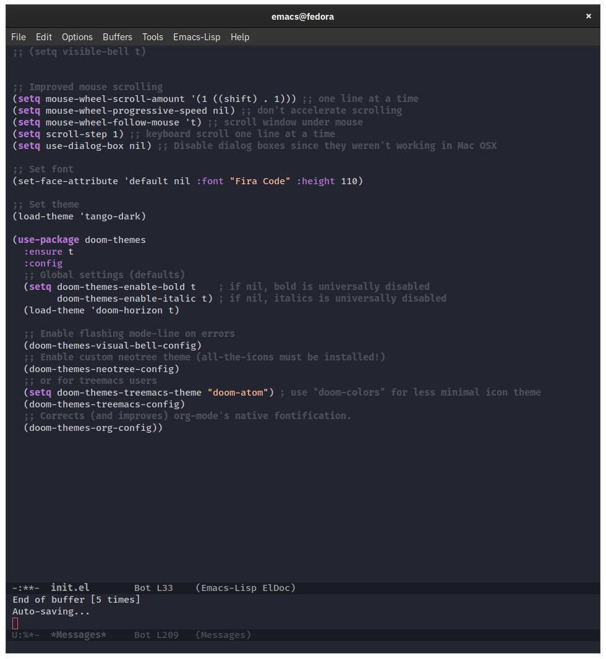This screenshot has height=659, width=606.
Task: Open the Help menu
Action: (240, 37)
